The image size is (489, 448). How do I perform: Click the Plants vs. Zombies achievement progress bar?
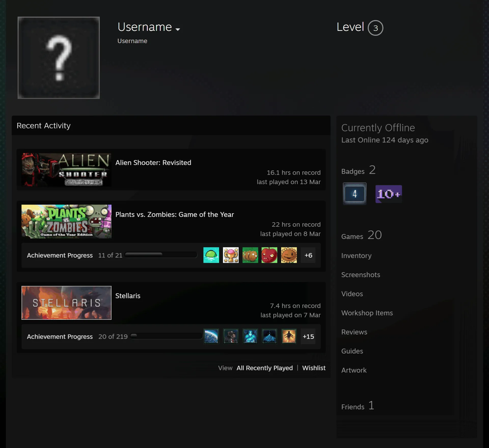[161, 255]
